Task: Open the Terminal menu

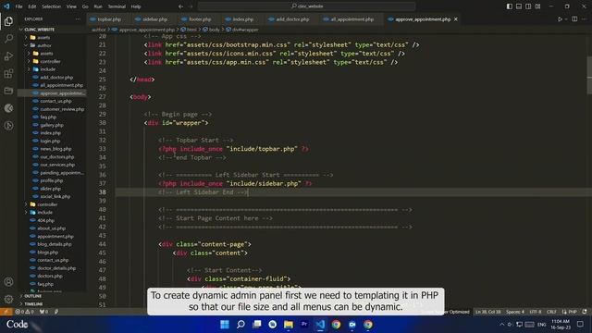Action: point(117,6)
